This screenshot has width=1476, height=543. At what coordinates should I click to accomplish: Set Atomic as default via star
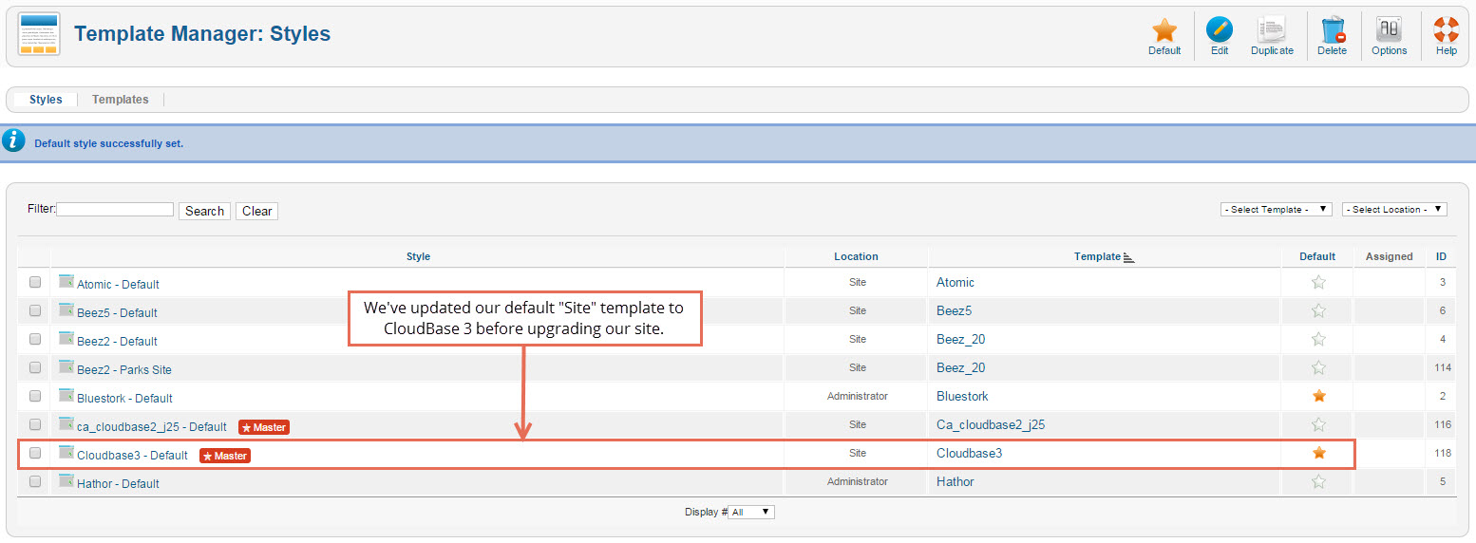pyautogui.click(x=1318, y=282)
